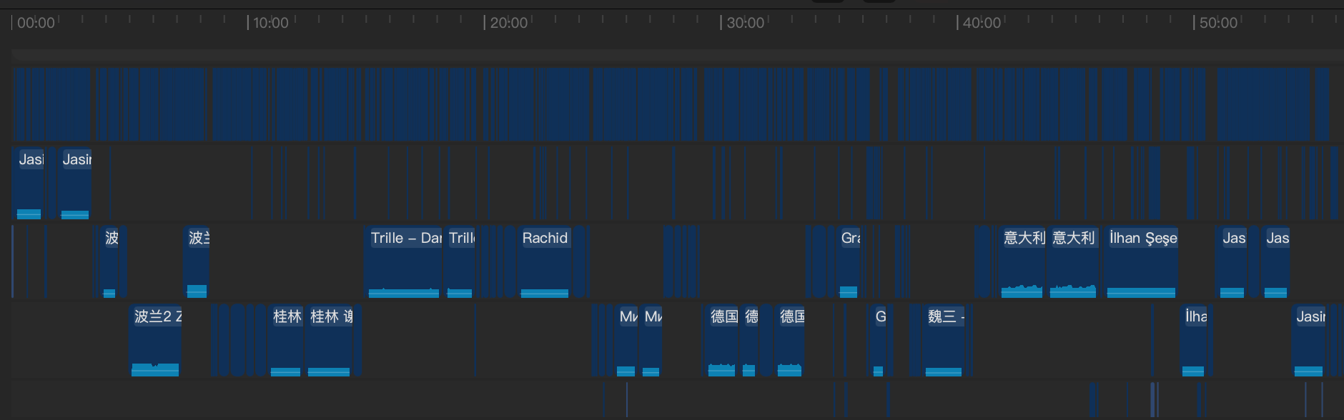Click the 魏三 clip
1344x420 pixels.
943,340
